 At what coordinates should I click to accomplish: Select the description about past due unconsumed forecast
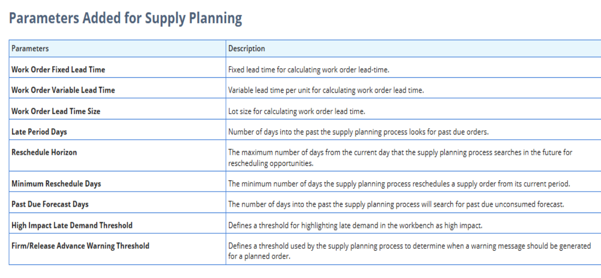click(x=396, y=204)
